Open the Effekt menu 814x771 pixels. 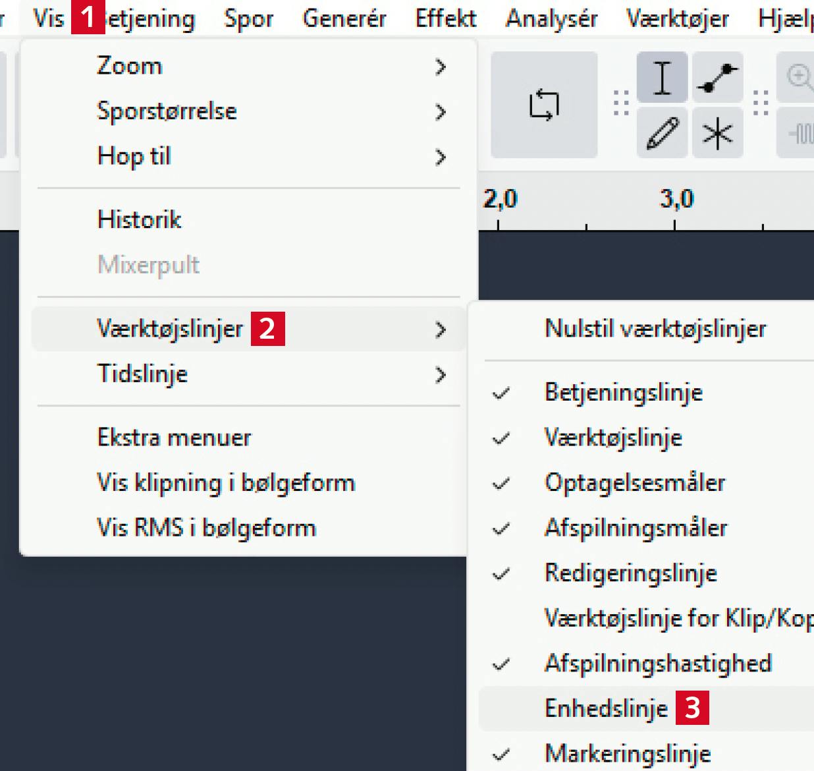[446, 18]
